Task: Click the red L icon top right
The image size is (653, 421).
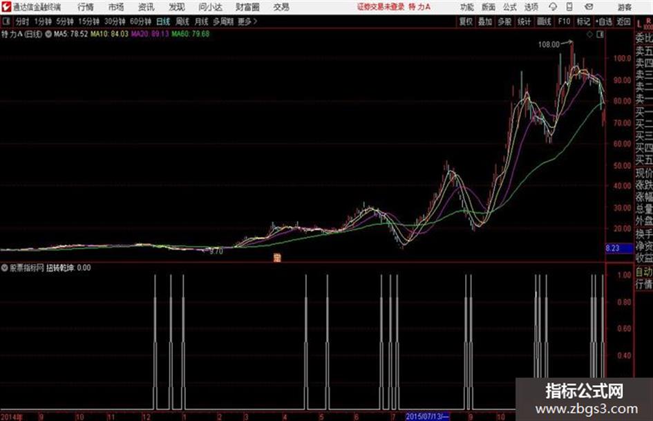Action: 639,24
